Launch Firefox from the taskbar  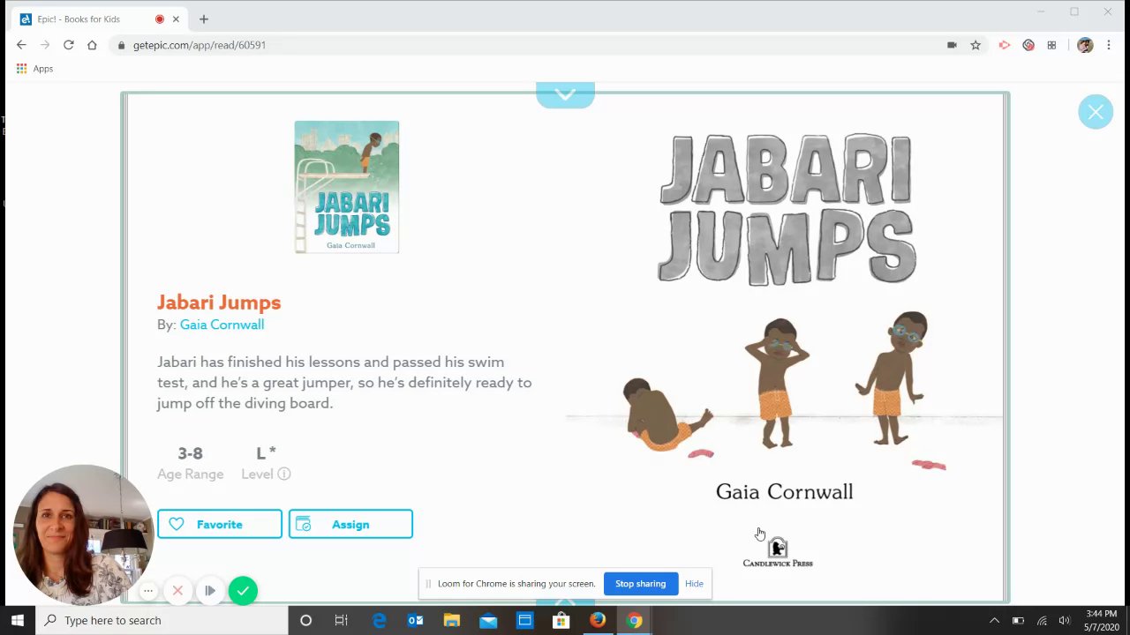coord(598,620)
